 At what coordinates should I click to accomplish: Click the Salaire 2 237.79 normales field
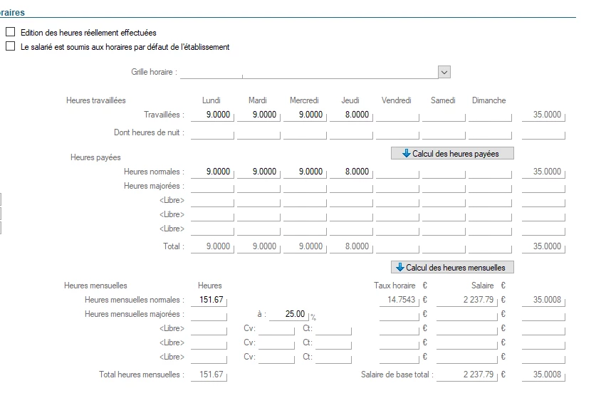coord(467,300)
